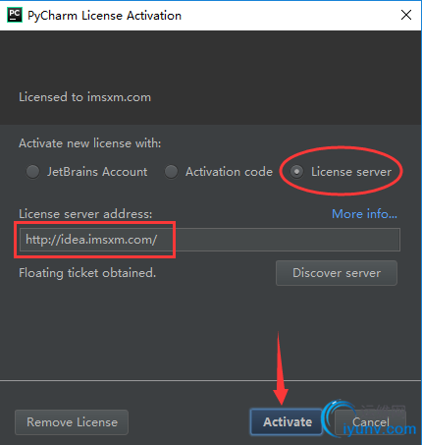Screen dimensions: 422x445
Task: Select the JetBrains Account radio option
Action: [32, 172]
